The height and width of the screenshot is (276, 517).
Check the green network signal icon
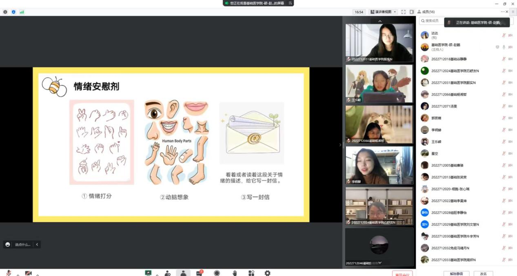[x=22, y=12]
